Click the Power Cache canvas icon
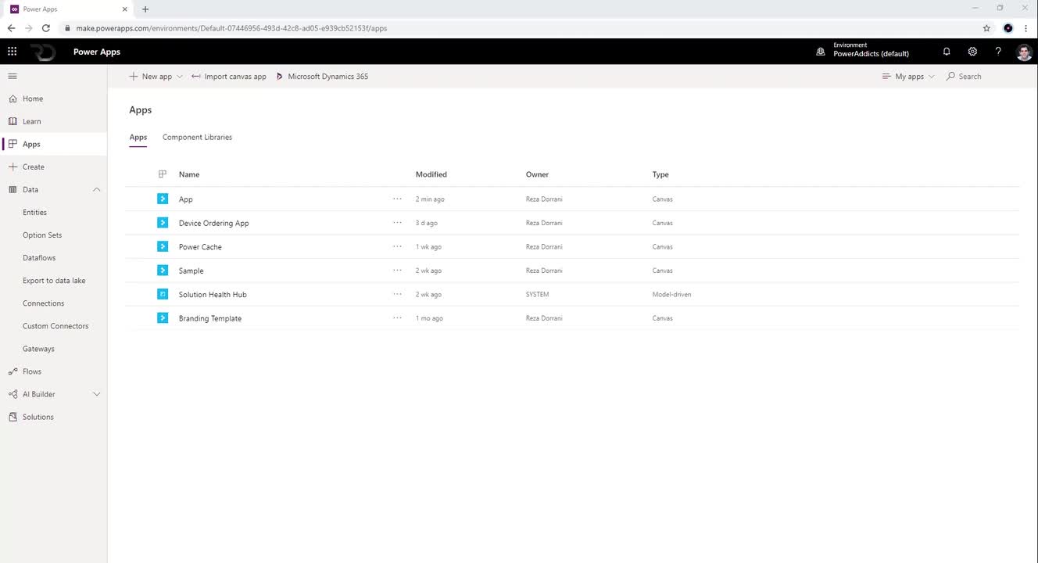1038x563 pixels. point(163,246)
